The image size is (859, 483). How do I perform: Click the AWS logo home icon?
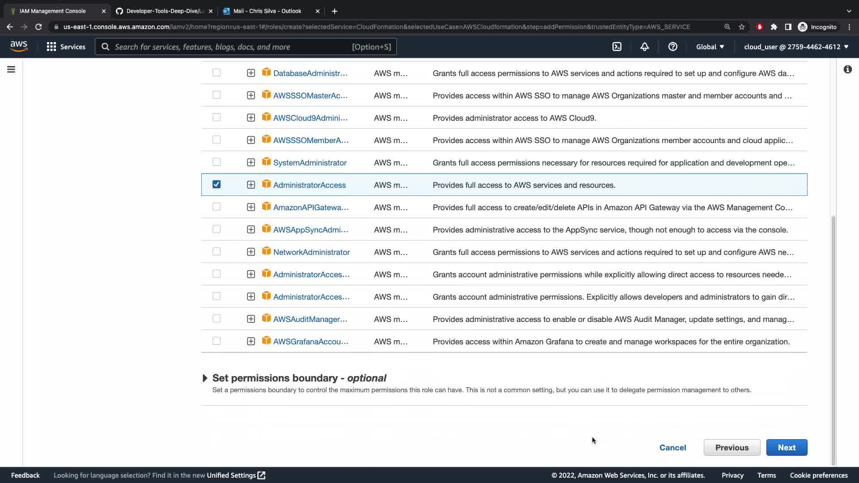19,47
